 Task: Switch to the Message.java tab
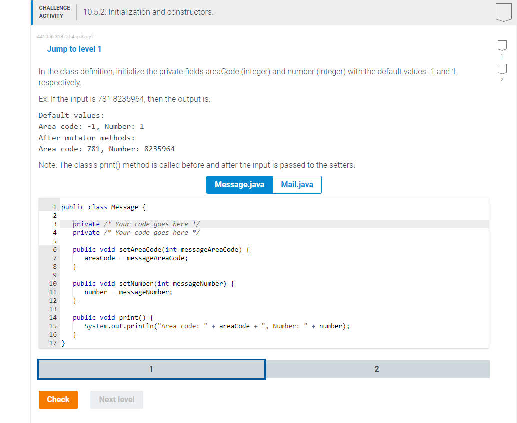coord(239,184)
